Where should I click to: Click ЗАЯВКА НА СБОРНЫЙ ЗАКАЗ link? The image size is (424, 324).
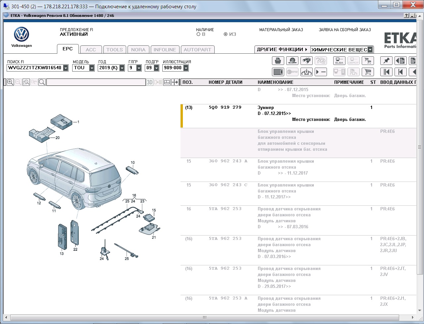pyautogui.click(x=345, y=30)
